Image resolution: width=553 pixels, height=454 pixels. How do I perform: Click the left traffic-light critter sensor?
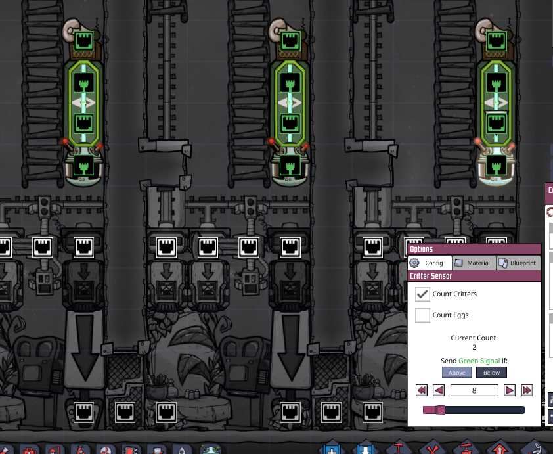point(44,207)
